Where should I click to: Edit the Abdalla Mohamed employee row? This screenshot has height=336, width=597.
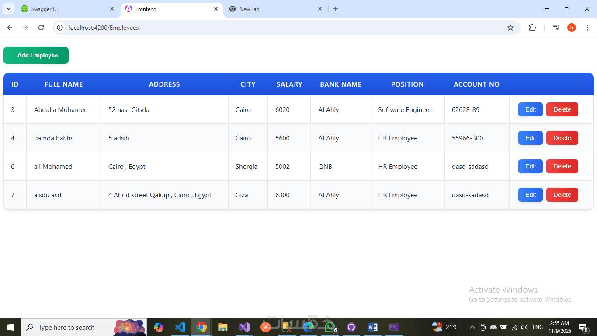530,109
